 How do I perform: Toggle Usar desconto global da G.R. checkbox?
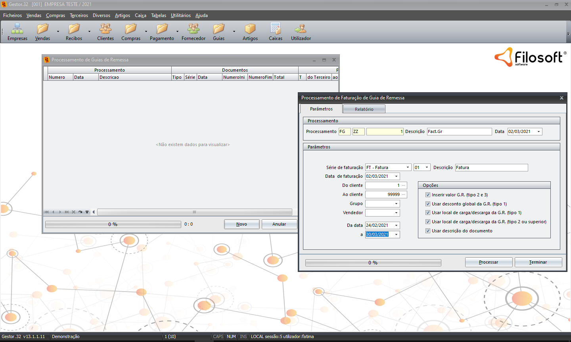428,204
